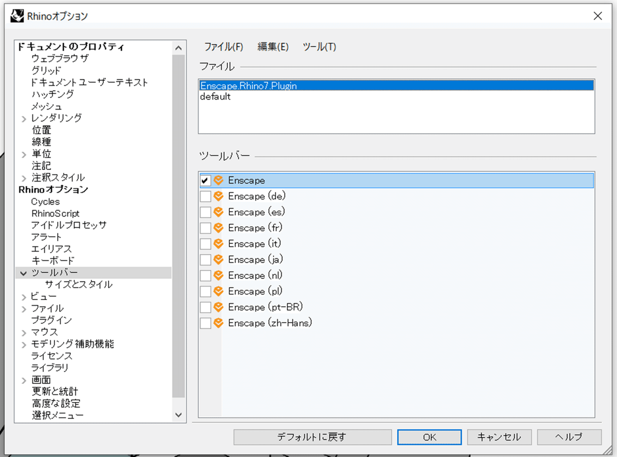Enable the Enscape (nl) checkbox

(206, 276)
